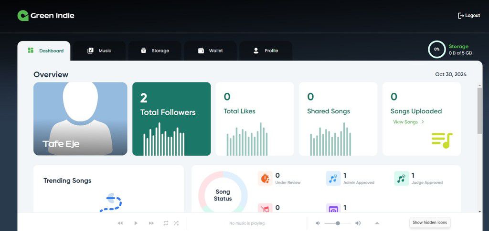Expand the player with up arrow
Image resolution: width=489 pixels, height=231 pixels.
pyautogui.click(x=377, y=223)
